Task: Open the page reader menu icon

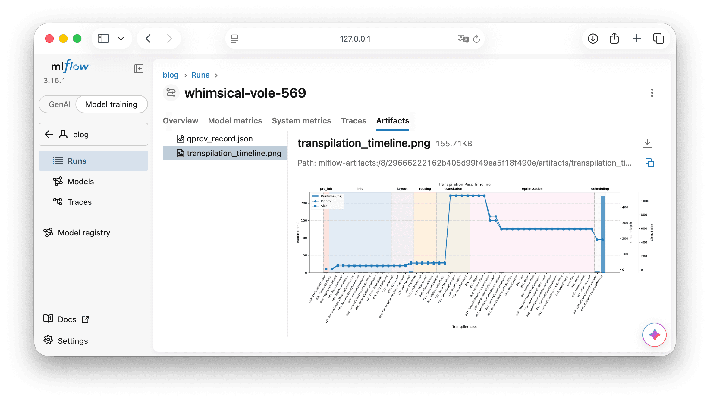Action: pyautogui.click(x=234, y=39)
